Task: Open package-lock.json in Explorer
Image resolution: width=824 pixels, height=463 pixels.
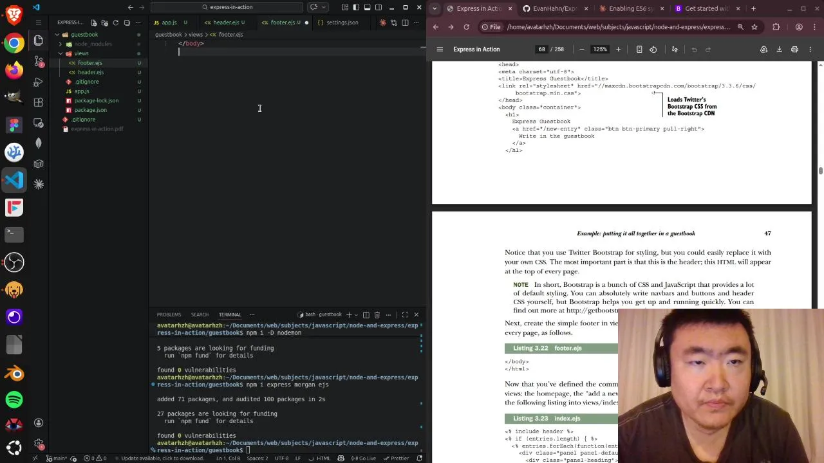Action: pos(96,100)
